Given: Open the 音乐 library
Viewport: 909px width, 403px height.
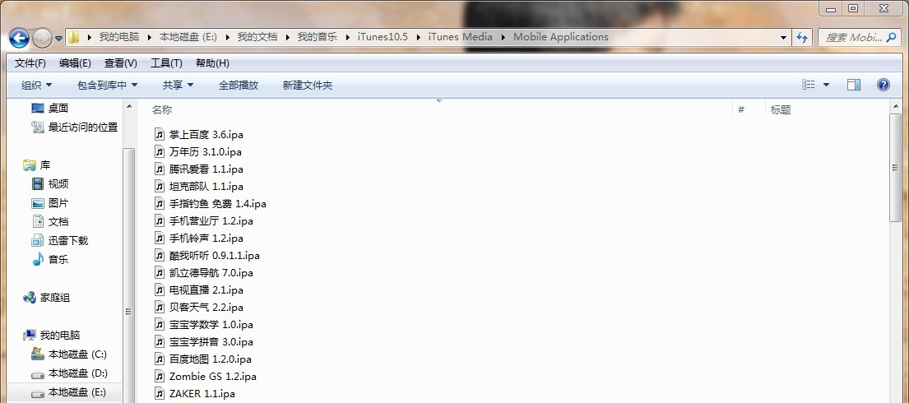Looking at the screenshot, I should (58, 259).
